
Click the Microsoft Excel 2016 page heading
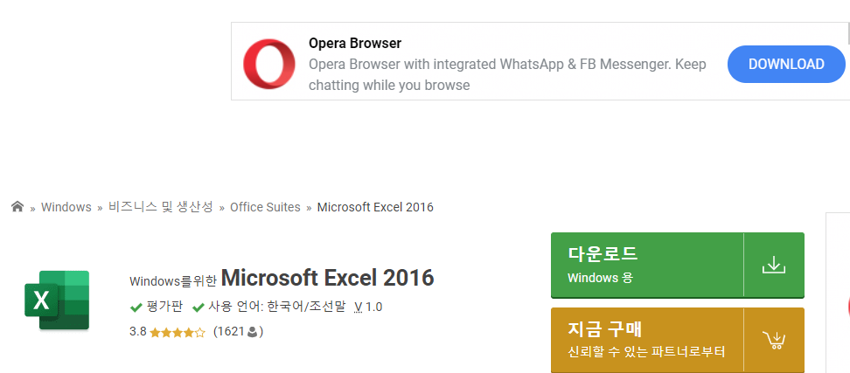[327, 278]
